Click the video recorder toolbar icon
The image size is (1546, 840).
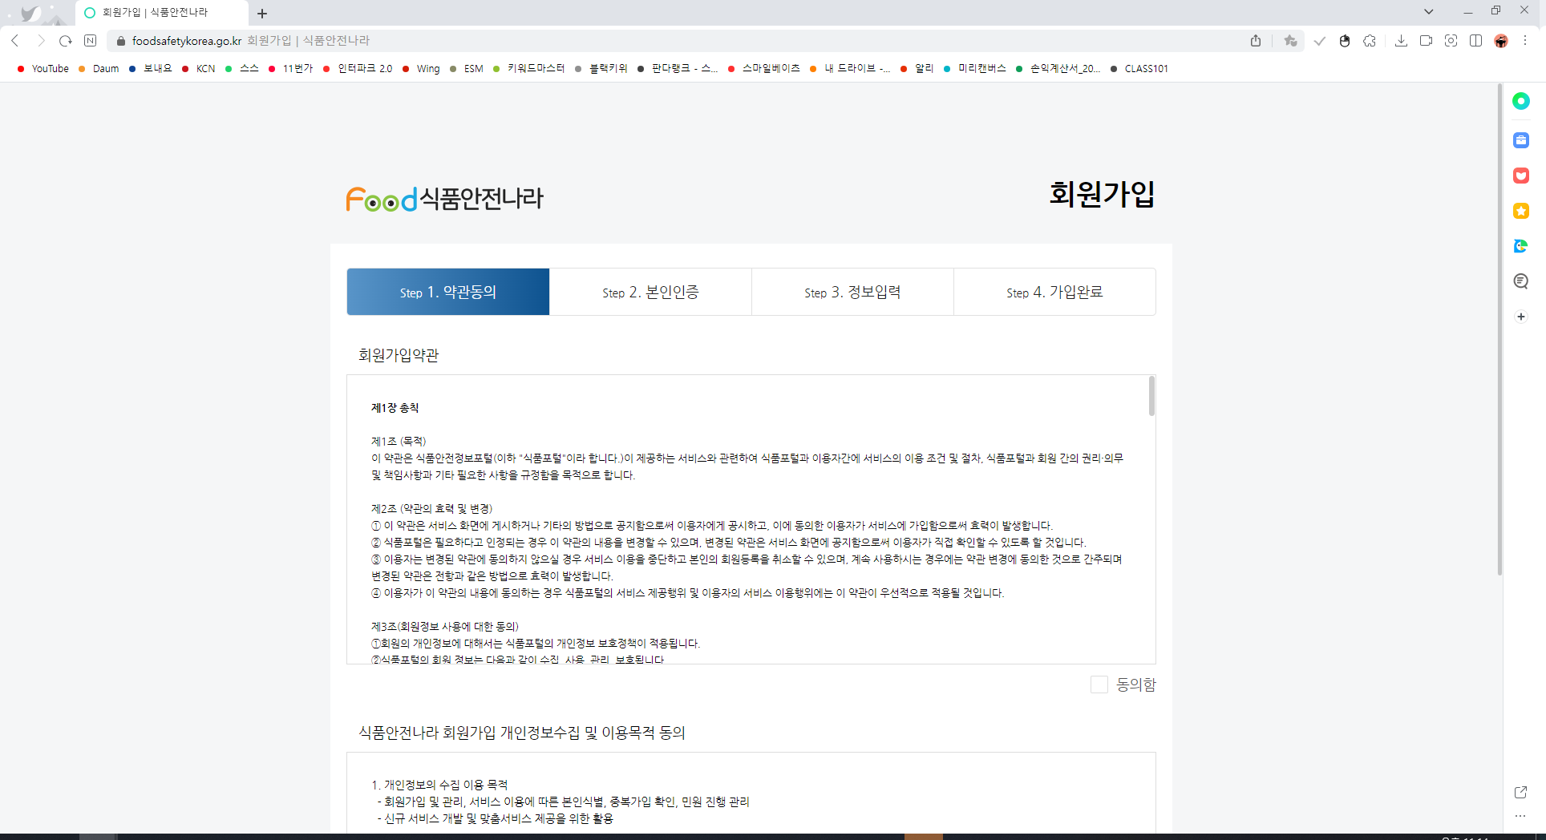point(1426,41)
